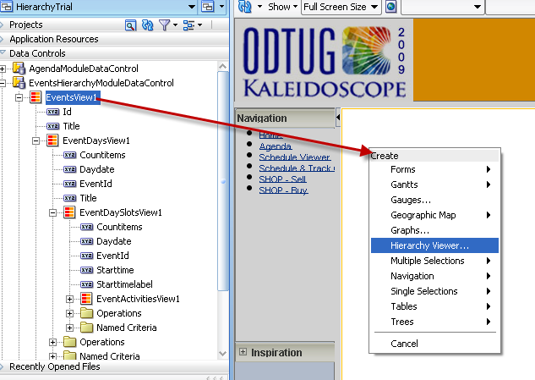
Task: Click the Data Controls vertical scrollbar thumb
Action: [x=223, y=181]
